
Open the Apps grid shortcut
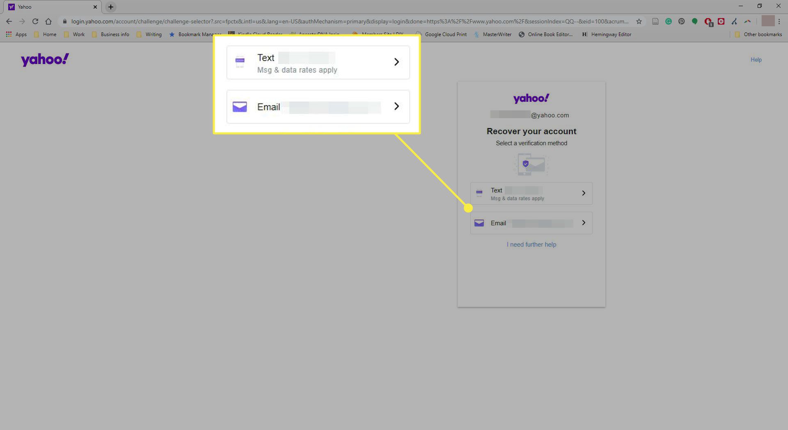pos(16,34)
